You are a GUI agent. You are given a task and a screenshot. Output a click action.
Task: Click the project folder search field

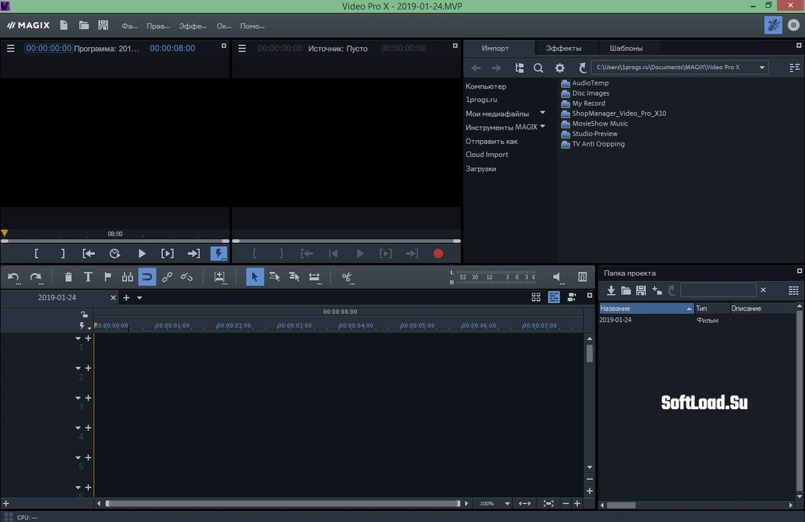click(x=718, y=290)
